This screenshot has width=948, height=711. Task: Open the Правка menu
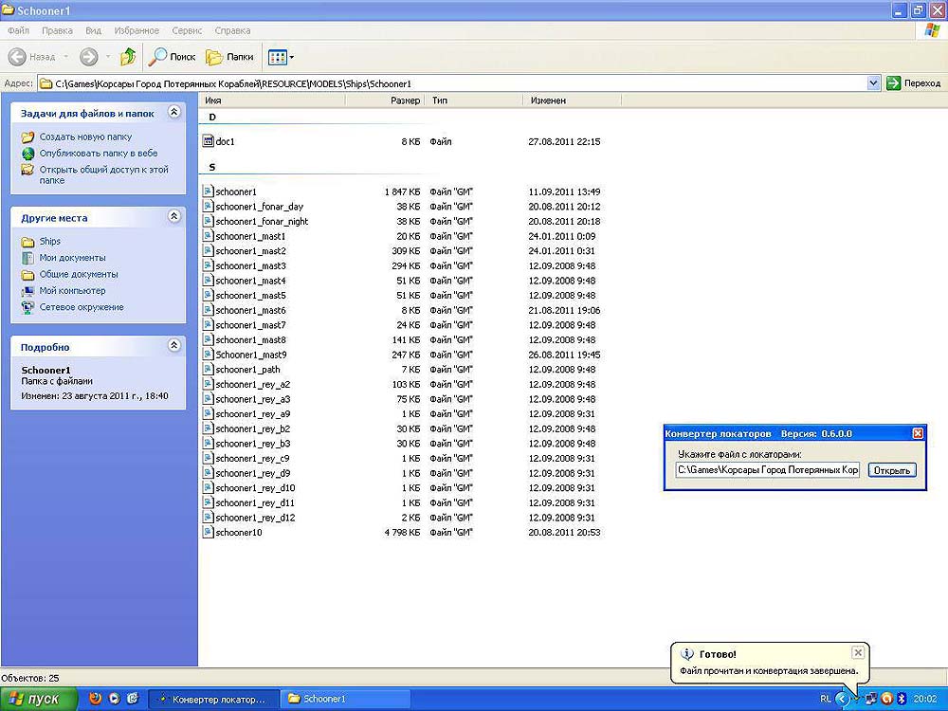tap(58, 30)
